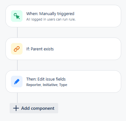This screenshot has height=121, width=126.
Task: Select the Parent exists card's empty right side
Action: [x=87, y=49]
